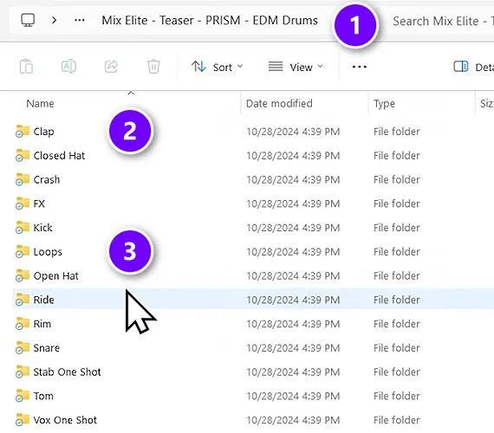
Task: Select the Clap folder icon
Action: (x=23, y=131)
